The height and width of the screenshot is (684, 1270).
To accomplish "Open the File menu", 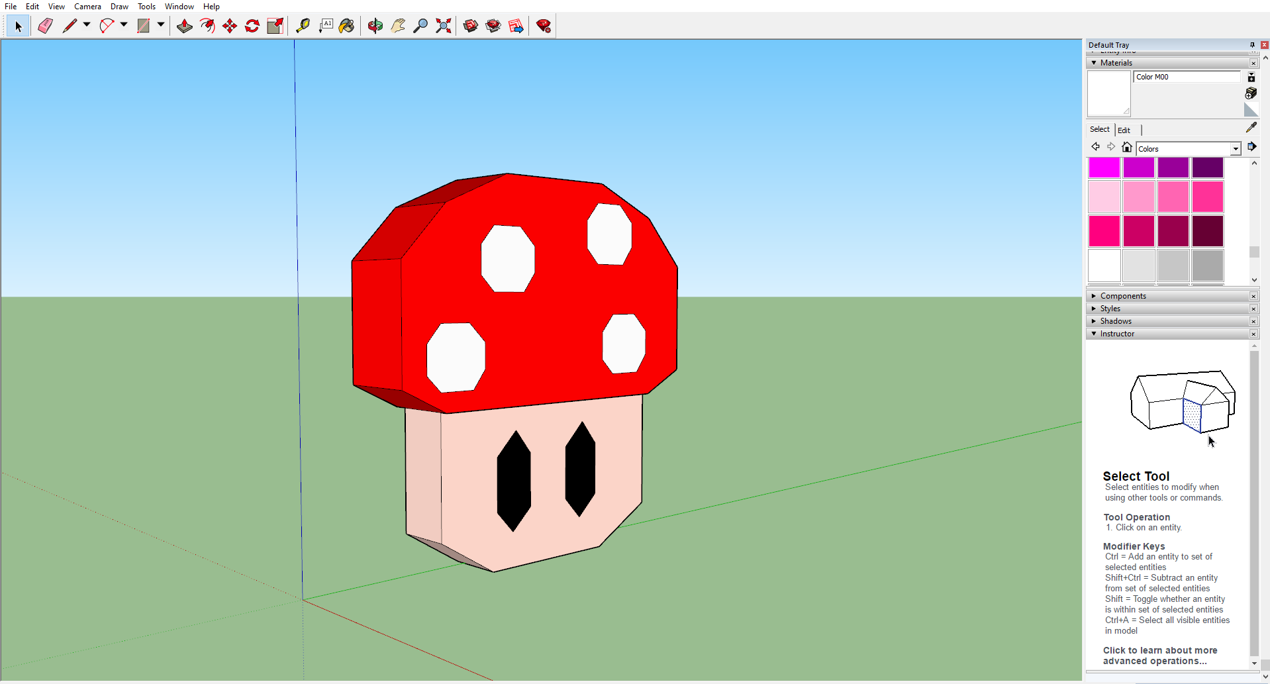I will (11, 7).
